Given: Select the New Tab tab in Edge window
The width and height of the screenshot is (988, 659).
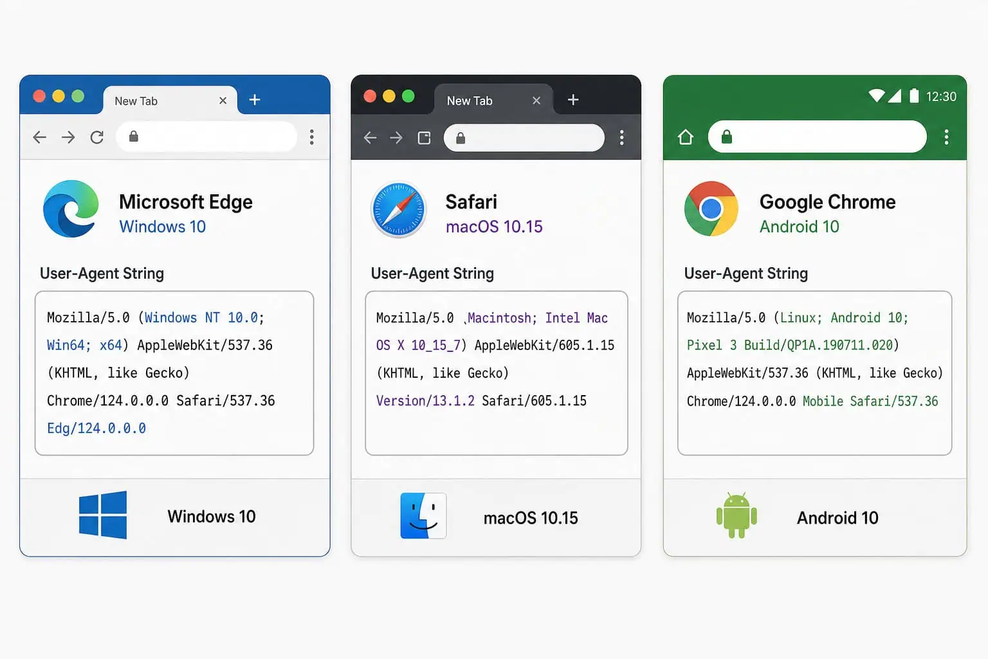Looking at the screenshot, I should click(x=170, y=100).
